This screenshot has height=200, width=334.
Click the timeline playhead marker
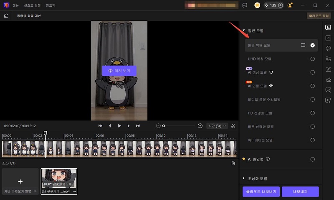(46, 133)
